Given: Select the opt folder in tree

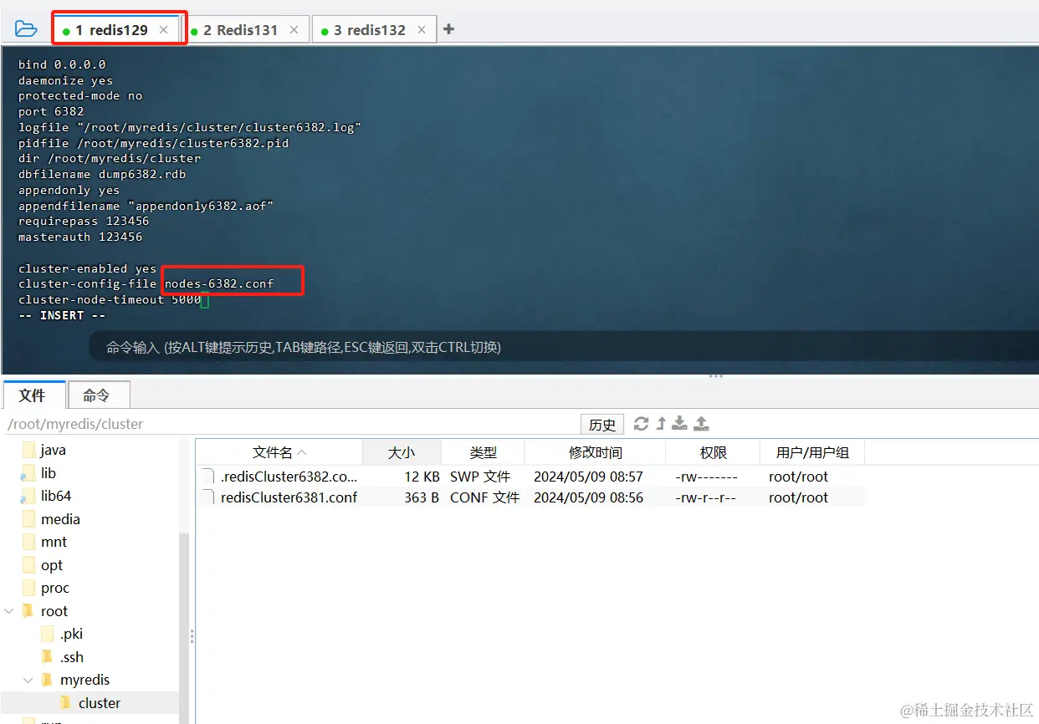Looking at the screenshot, I should pos(52,565).
